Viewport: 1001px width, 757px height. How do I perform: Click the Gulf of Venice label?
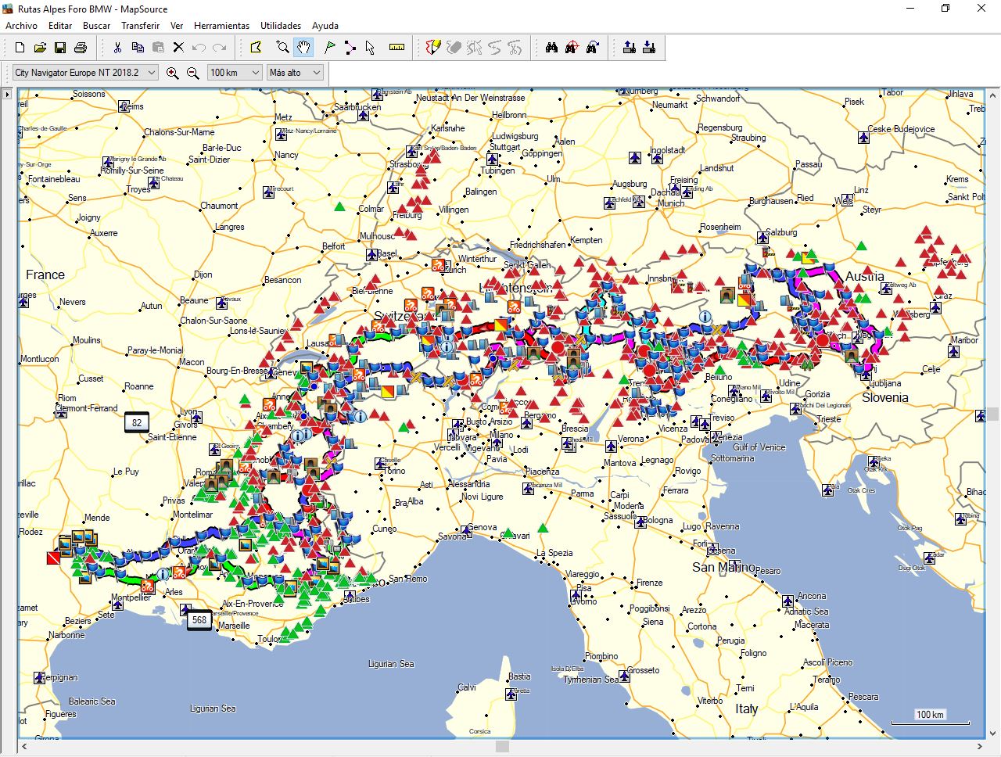click(759, 447)
